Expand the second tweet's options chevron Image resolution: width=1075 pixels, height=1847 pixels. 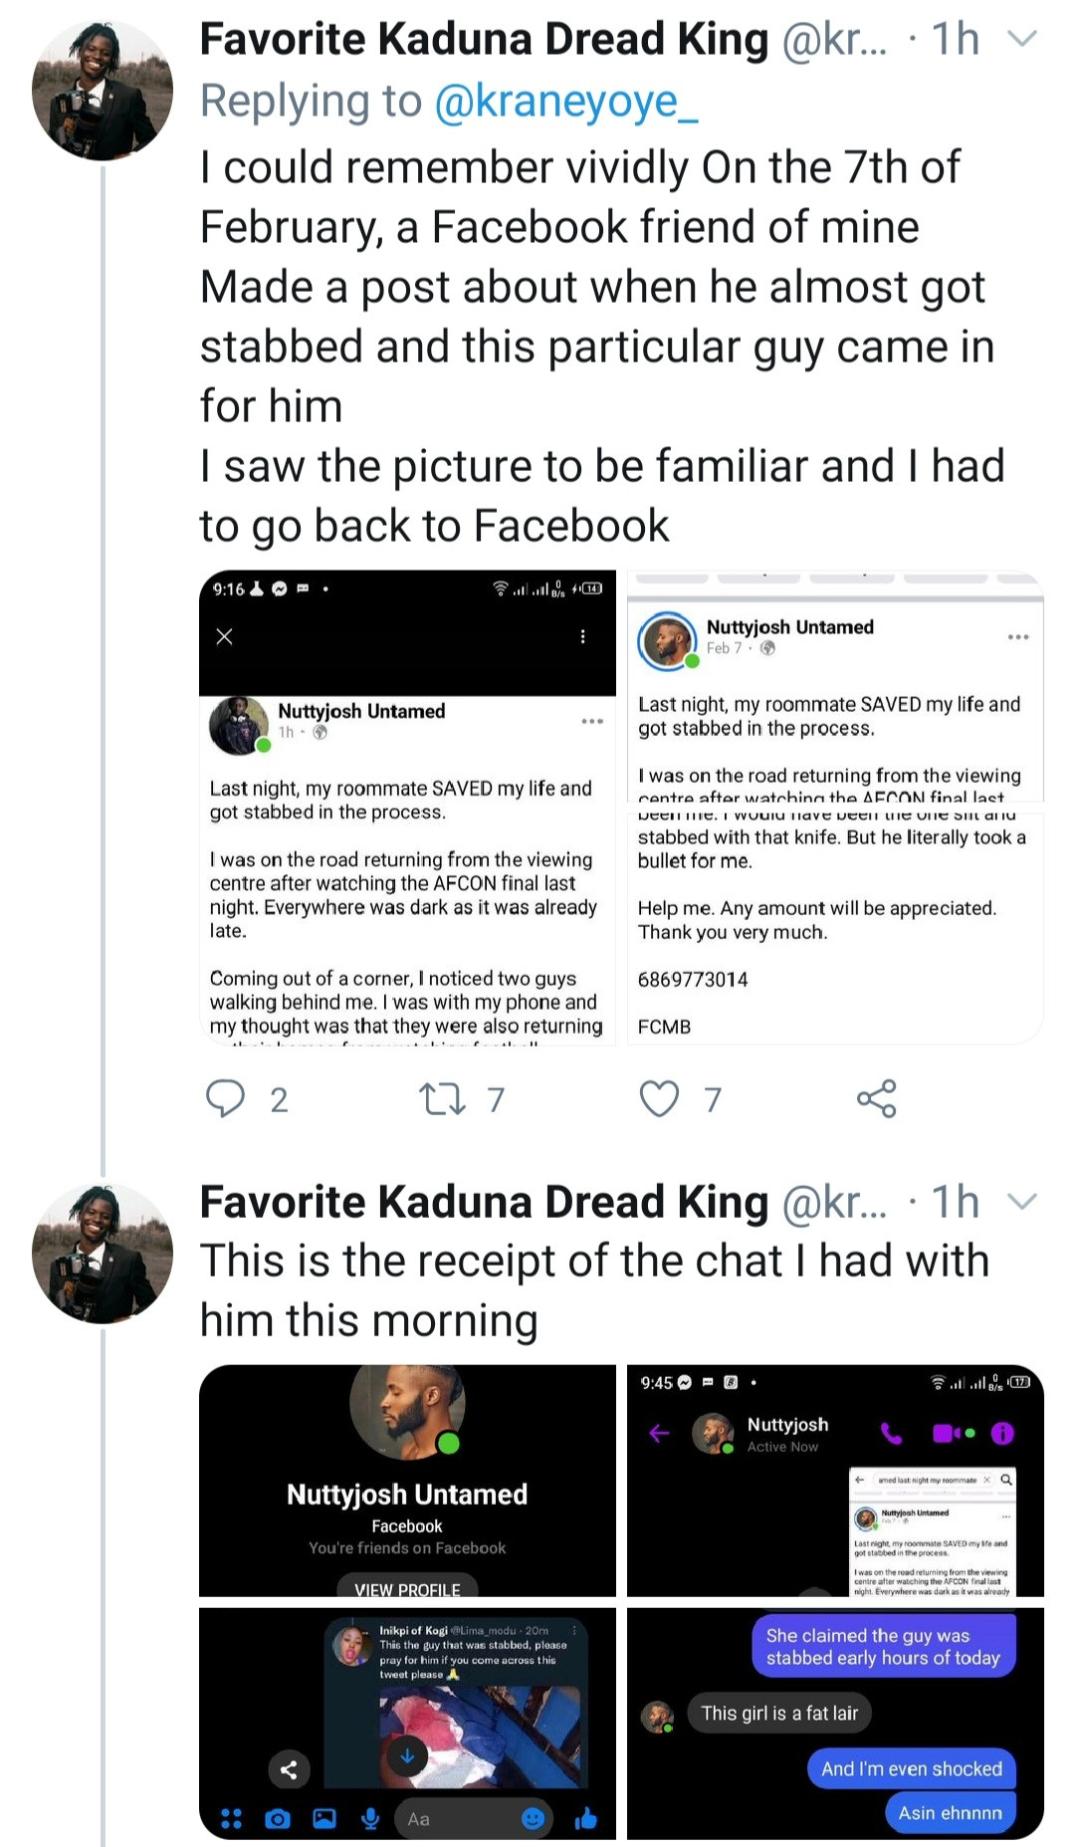coord(1022,1202)
